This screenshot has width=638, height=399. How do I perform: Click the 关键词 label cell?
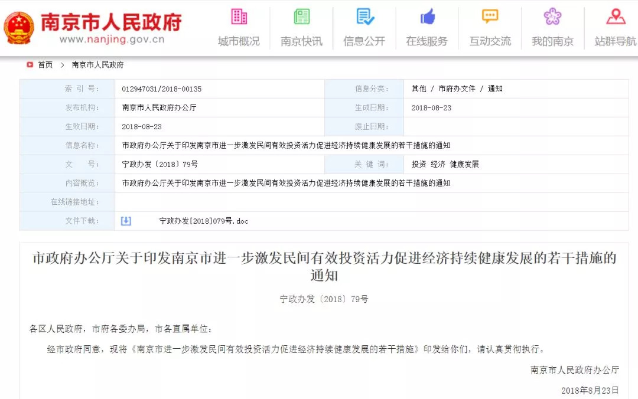(x=364, y=164)
